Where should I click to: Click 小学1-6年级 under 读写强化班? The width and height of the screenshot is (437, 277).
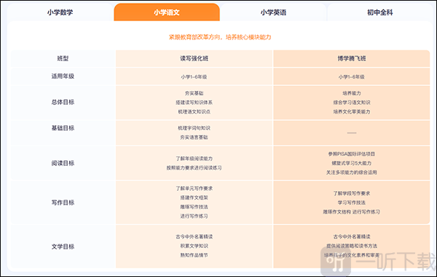click(x=194, y=77)
